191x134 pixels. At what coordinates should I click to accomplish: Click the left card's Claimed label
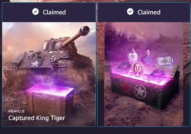(x=54, y=12)
